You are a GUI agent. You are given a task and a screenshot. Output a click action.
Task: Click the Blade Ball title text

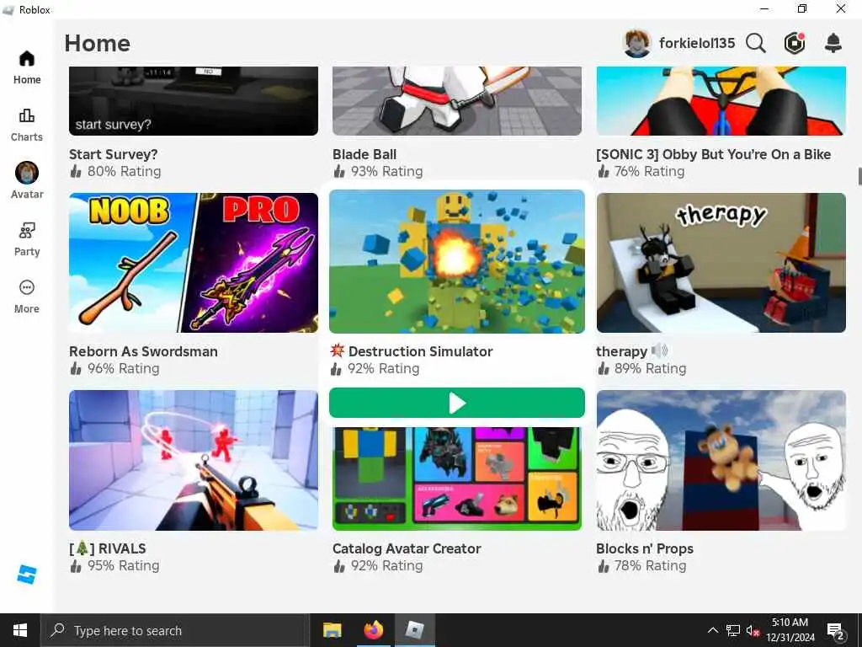coord(364,155)
